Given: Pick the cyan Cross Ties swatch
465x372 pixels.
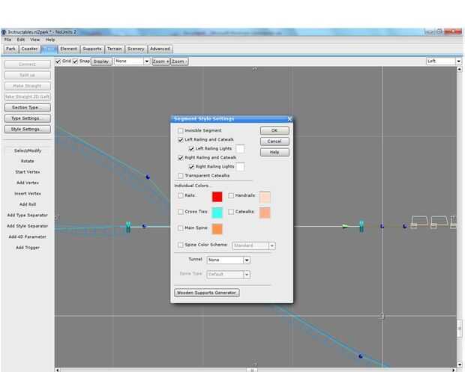Looking at the screenshot, I should coord(217,213).
